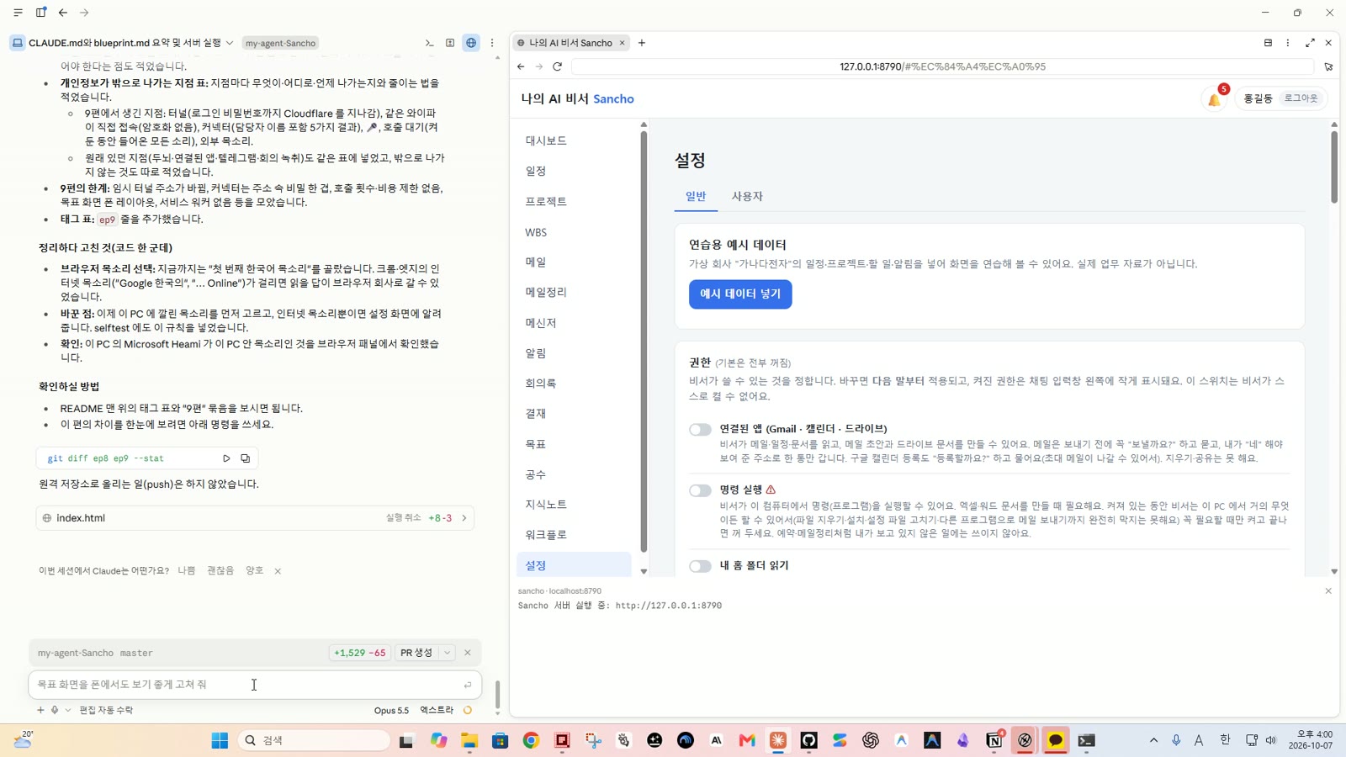Screen dimensions: 1346x757
Task: Click the 예시 데이터 넣기 button
Action: point(740,294)
